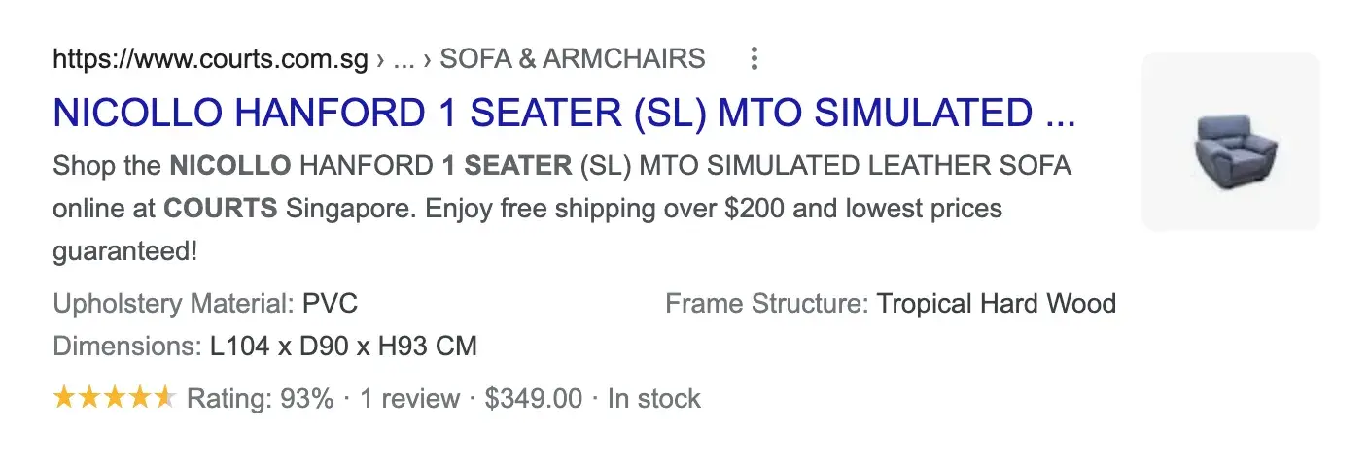Click the Dimensions label
Viewport: 1369px width, 462px height.
pyautogui.click(x=126, y=346)
